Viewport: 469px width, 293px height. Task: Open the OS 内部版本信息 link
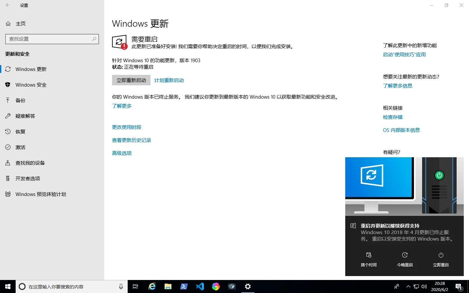point(401,130)
